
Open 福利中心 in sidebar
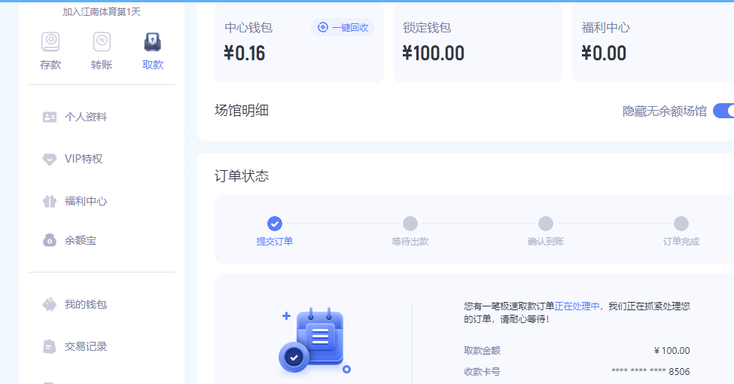point(85,201)
